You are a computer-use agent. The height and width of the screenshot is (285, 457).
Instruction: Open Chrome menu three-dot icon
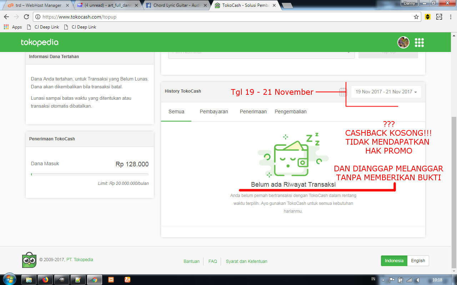pyautogui.click(x=451, y=17)
